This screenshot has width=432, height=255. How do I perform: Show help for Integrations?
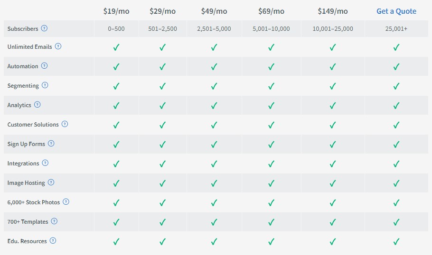[45, 163]
